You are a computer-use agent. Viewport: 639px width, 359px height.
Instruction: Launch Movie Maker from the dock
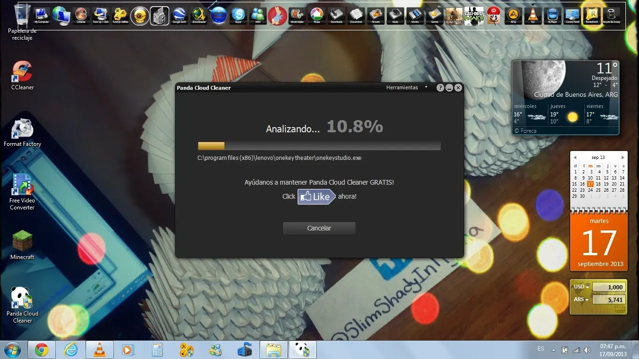[297, 15]
